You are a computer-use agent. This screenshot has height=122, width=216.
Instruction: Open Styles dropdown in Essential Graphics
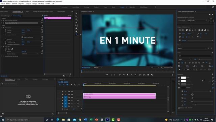pos(192,48)
